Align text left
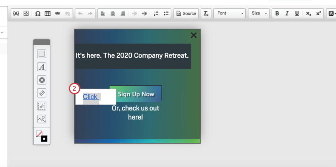336x167 pixels. [103, 13]
